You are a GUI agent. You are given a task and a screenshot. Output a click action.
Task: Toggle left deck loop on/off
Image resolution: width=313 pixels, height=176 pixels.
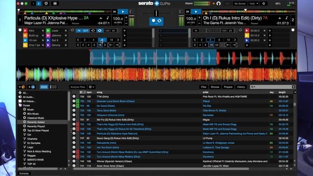(100, 30)
